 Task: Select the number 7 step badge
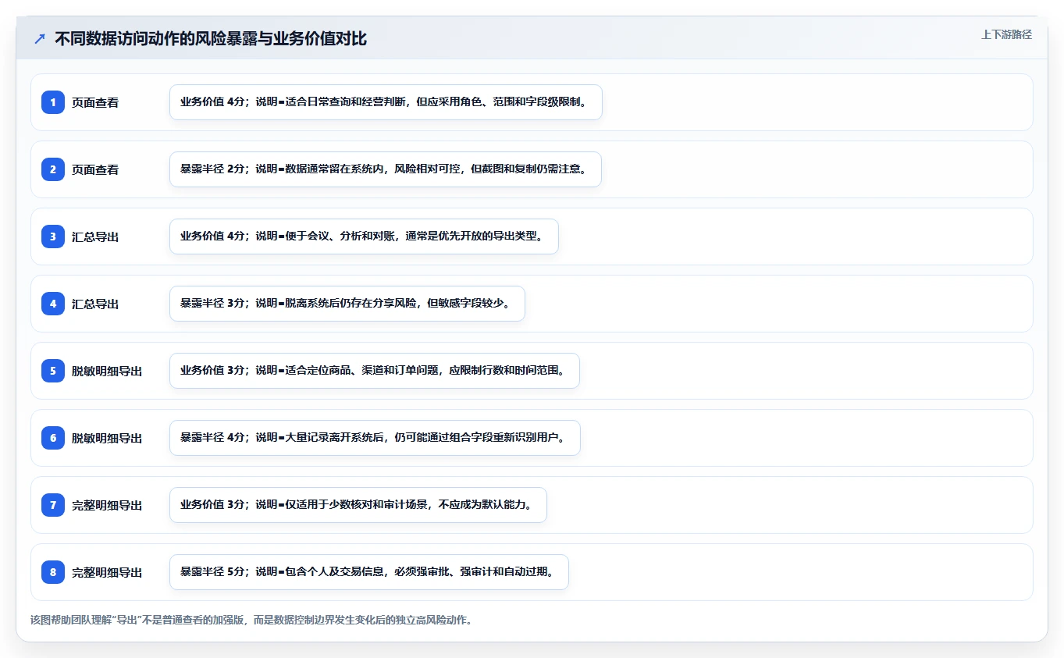click(x=53, y=505)
